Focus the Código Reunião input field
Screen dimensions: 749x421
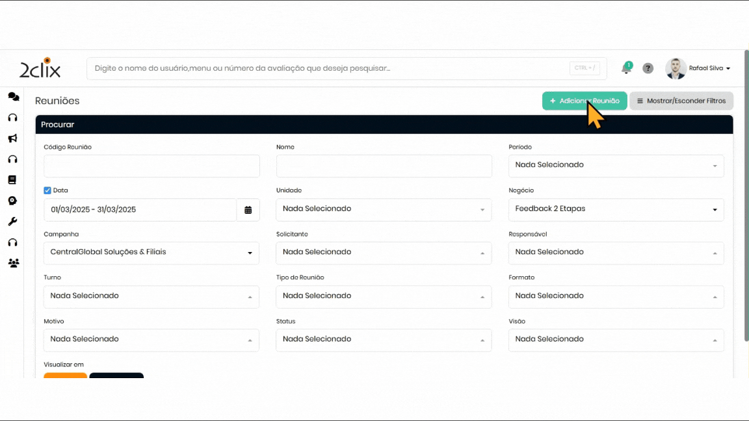click(x=151, y=166)
